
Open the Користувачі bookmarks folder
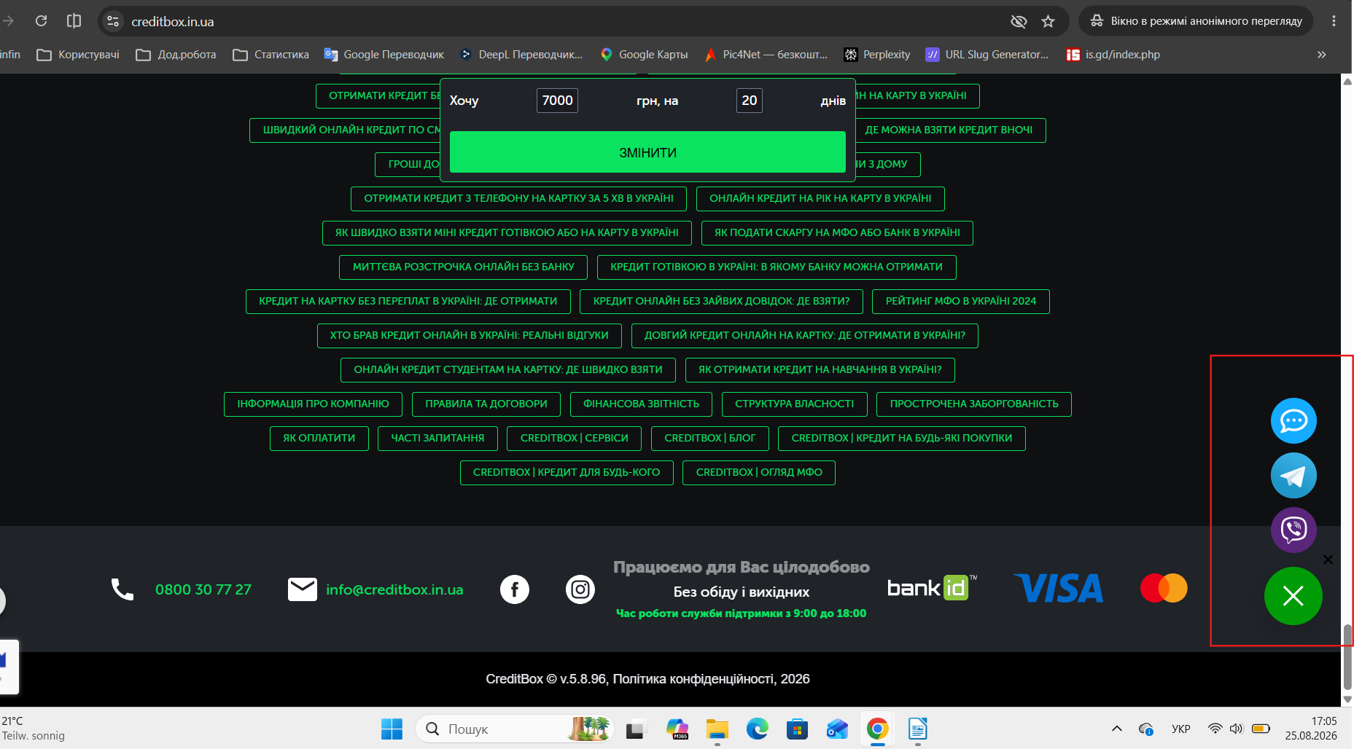click(78, 55)
